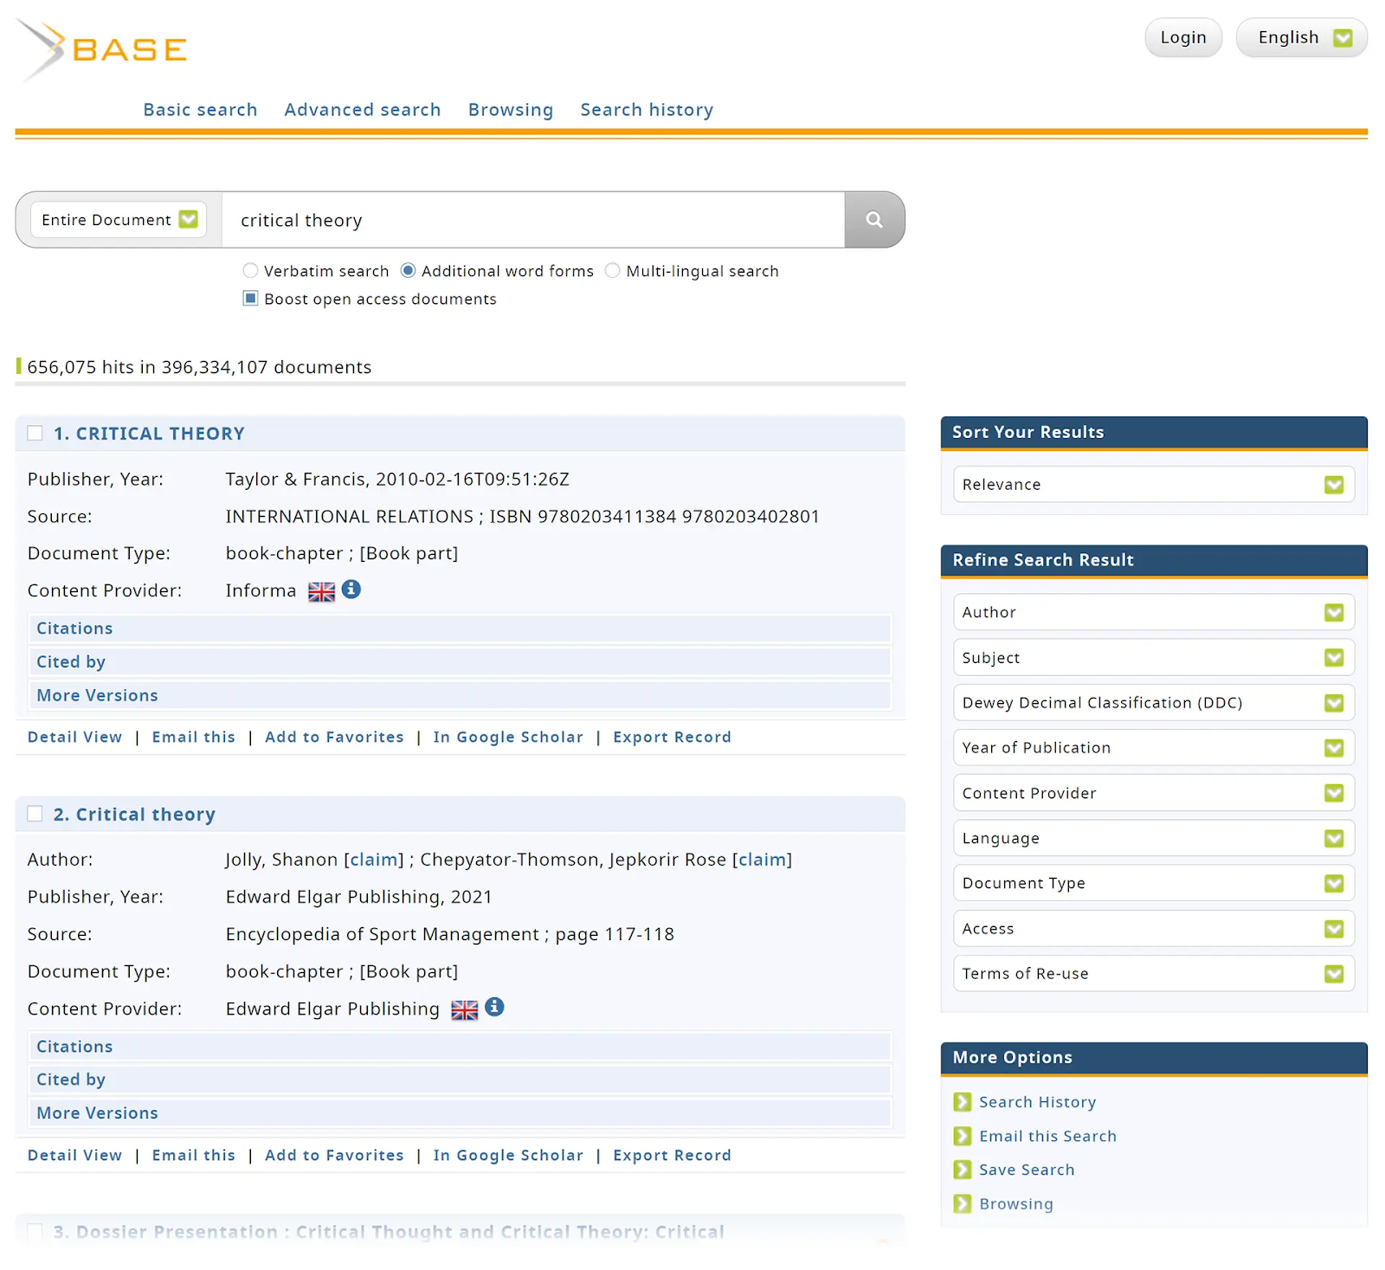Screen dimensions: 1385x1270
Task: Open first result In Google Scholar
Action: 508,737
